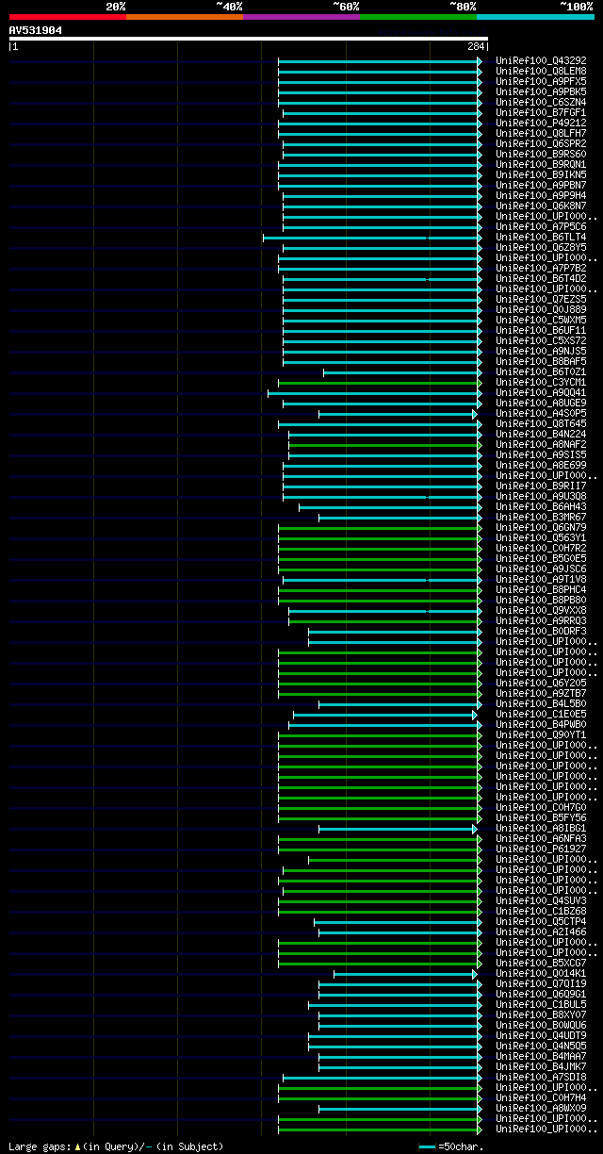
Task: Select the UniRef100_Q9VXX8 label
Action: tap(541, 610)
